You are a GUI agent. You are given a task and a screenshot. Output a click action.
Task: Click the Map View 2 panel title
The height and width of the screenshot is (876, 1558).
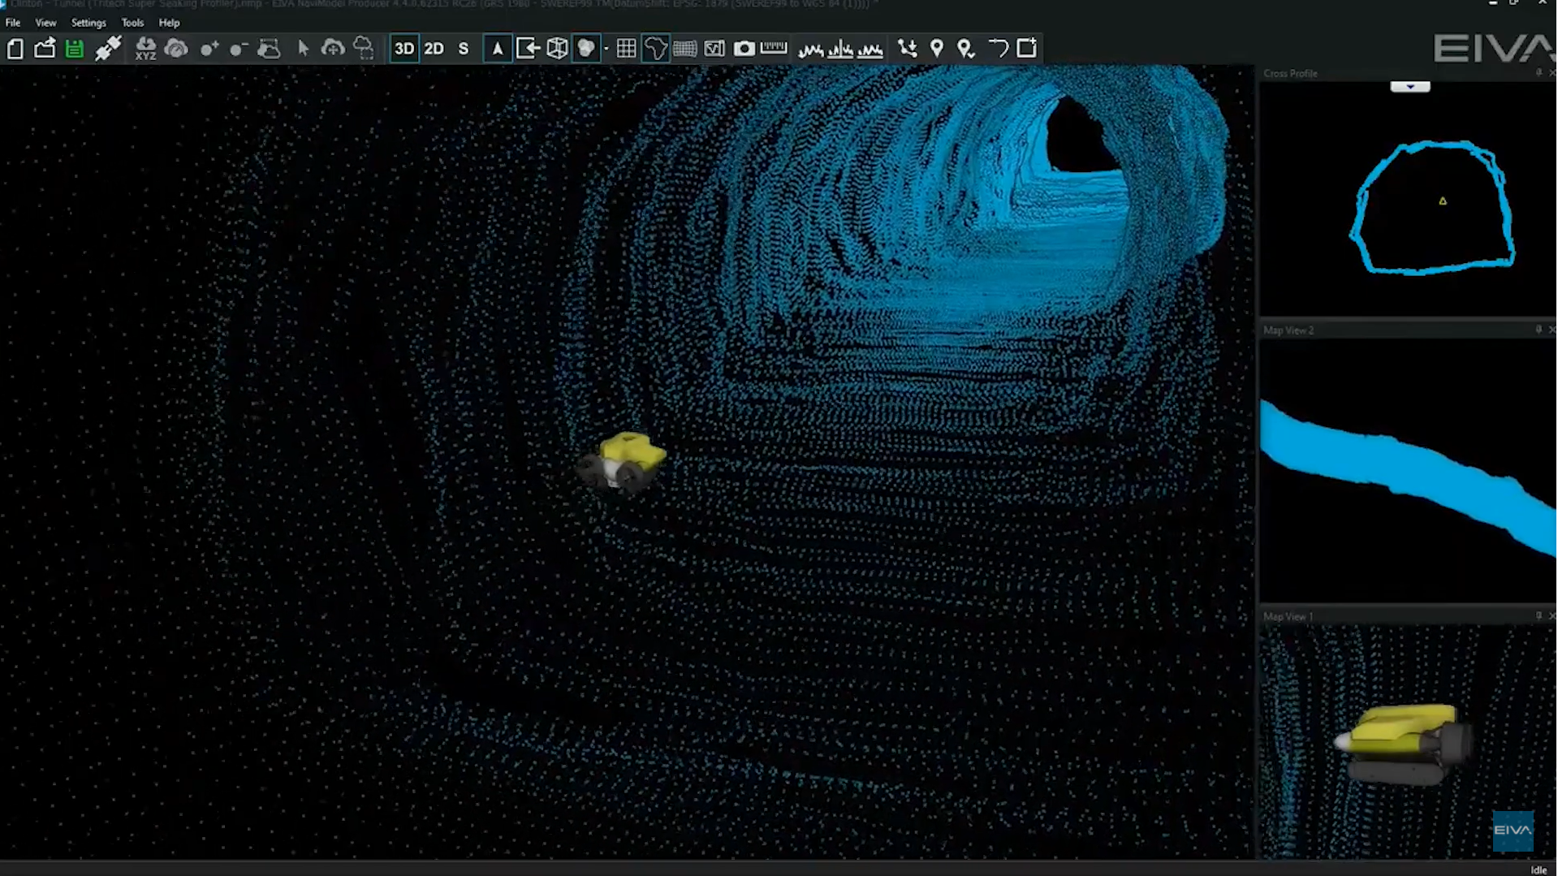point(1288,330)
